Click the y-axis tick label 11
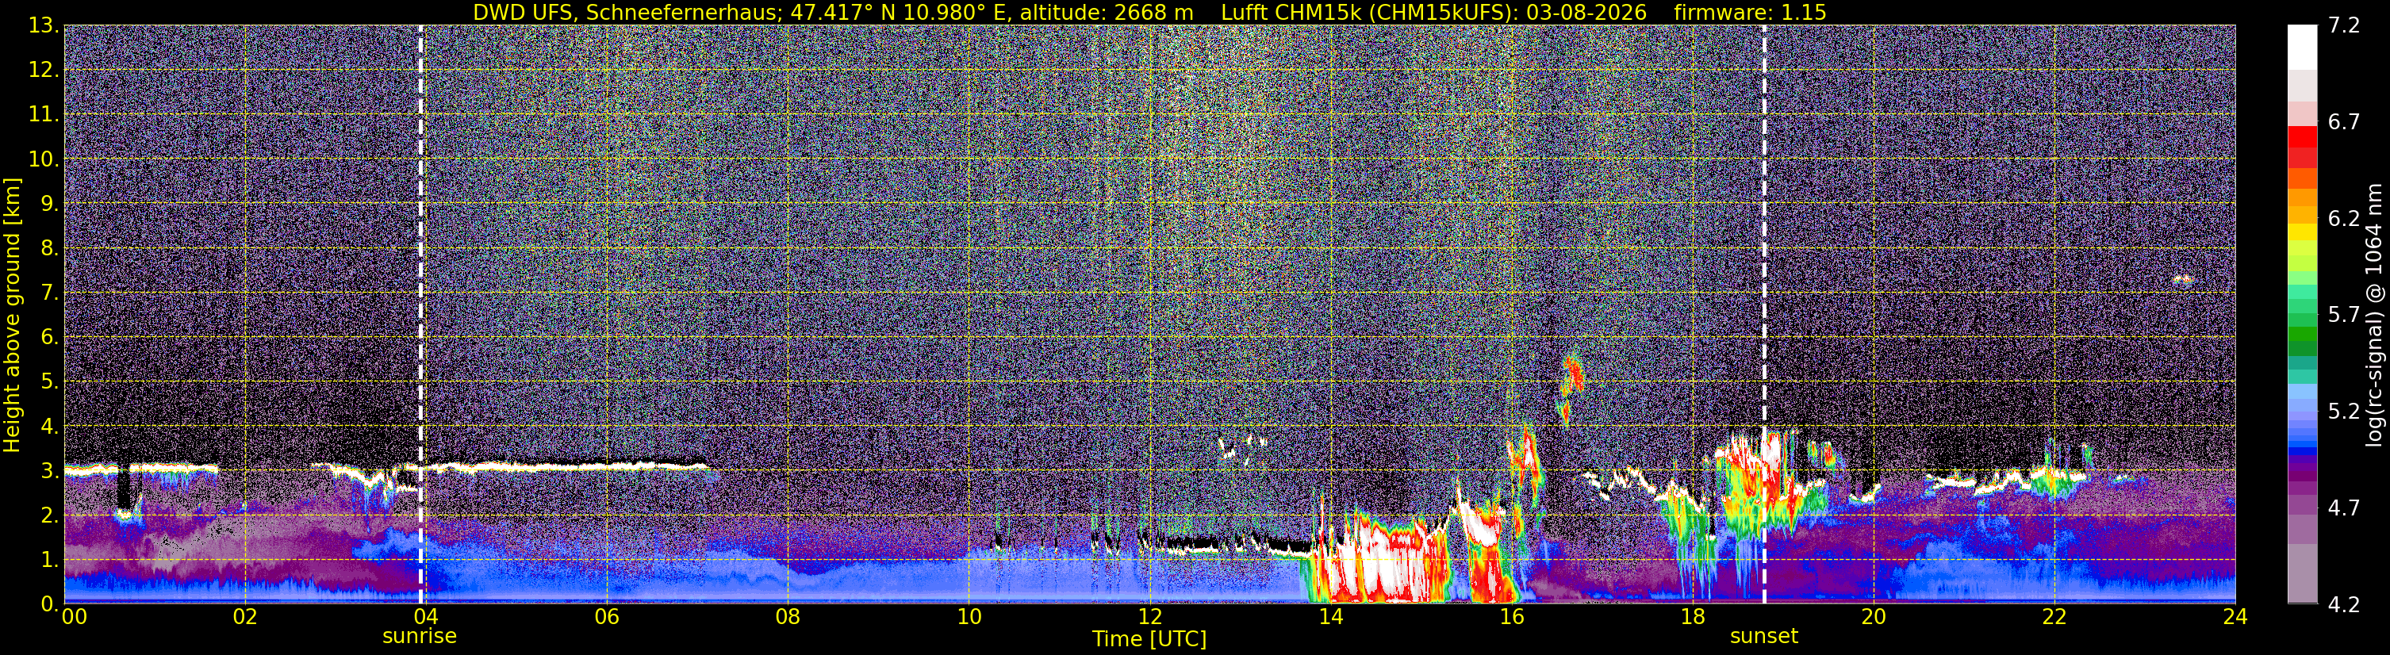The height and width of the screenshot is (655, 2390). [44, 115]
